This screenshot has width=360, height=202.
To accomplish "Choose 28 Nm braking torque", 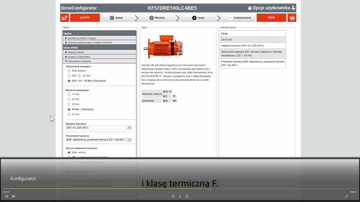I will [69, 105].
